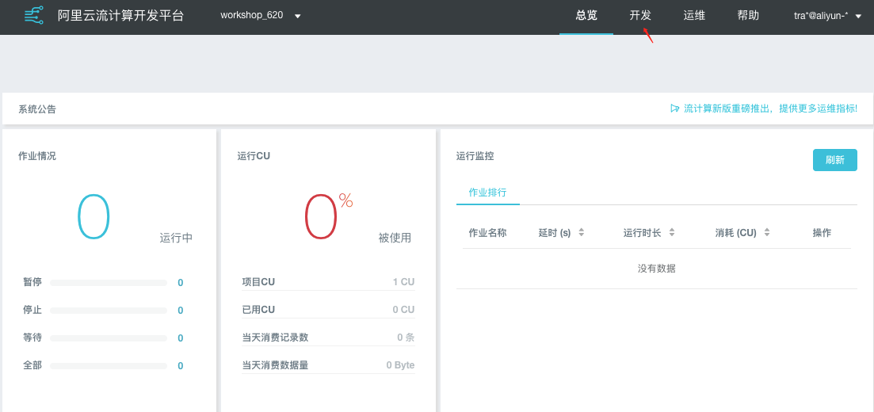This screenshot has width=874, height=412.
Task: Click the 刷新 button
Action: tap(835, 160)
